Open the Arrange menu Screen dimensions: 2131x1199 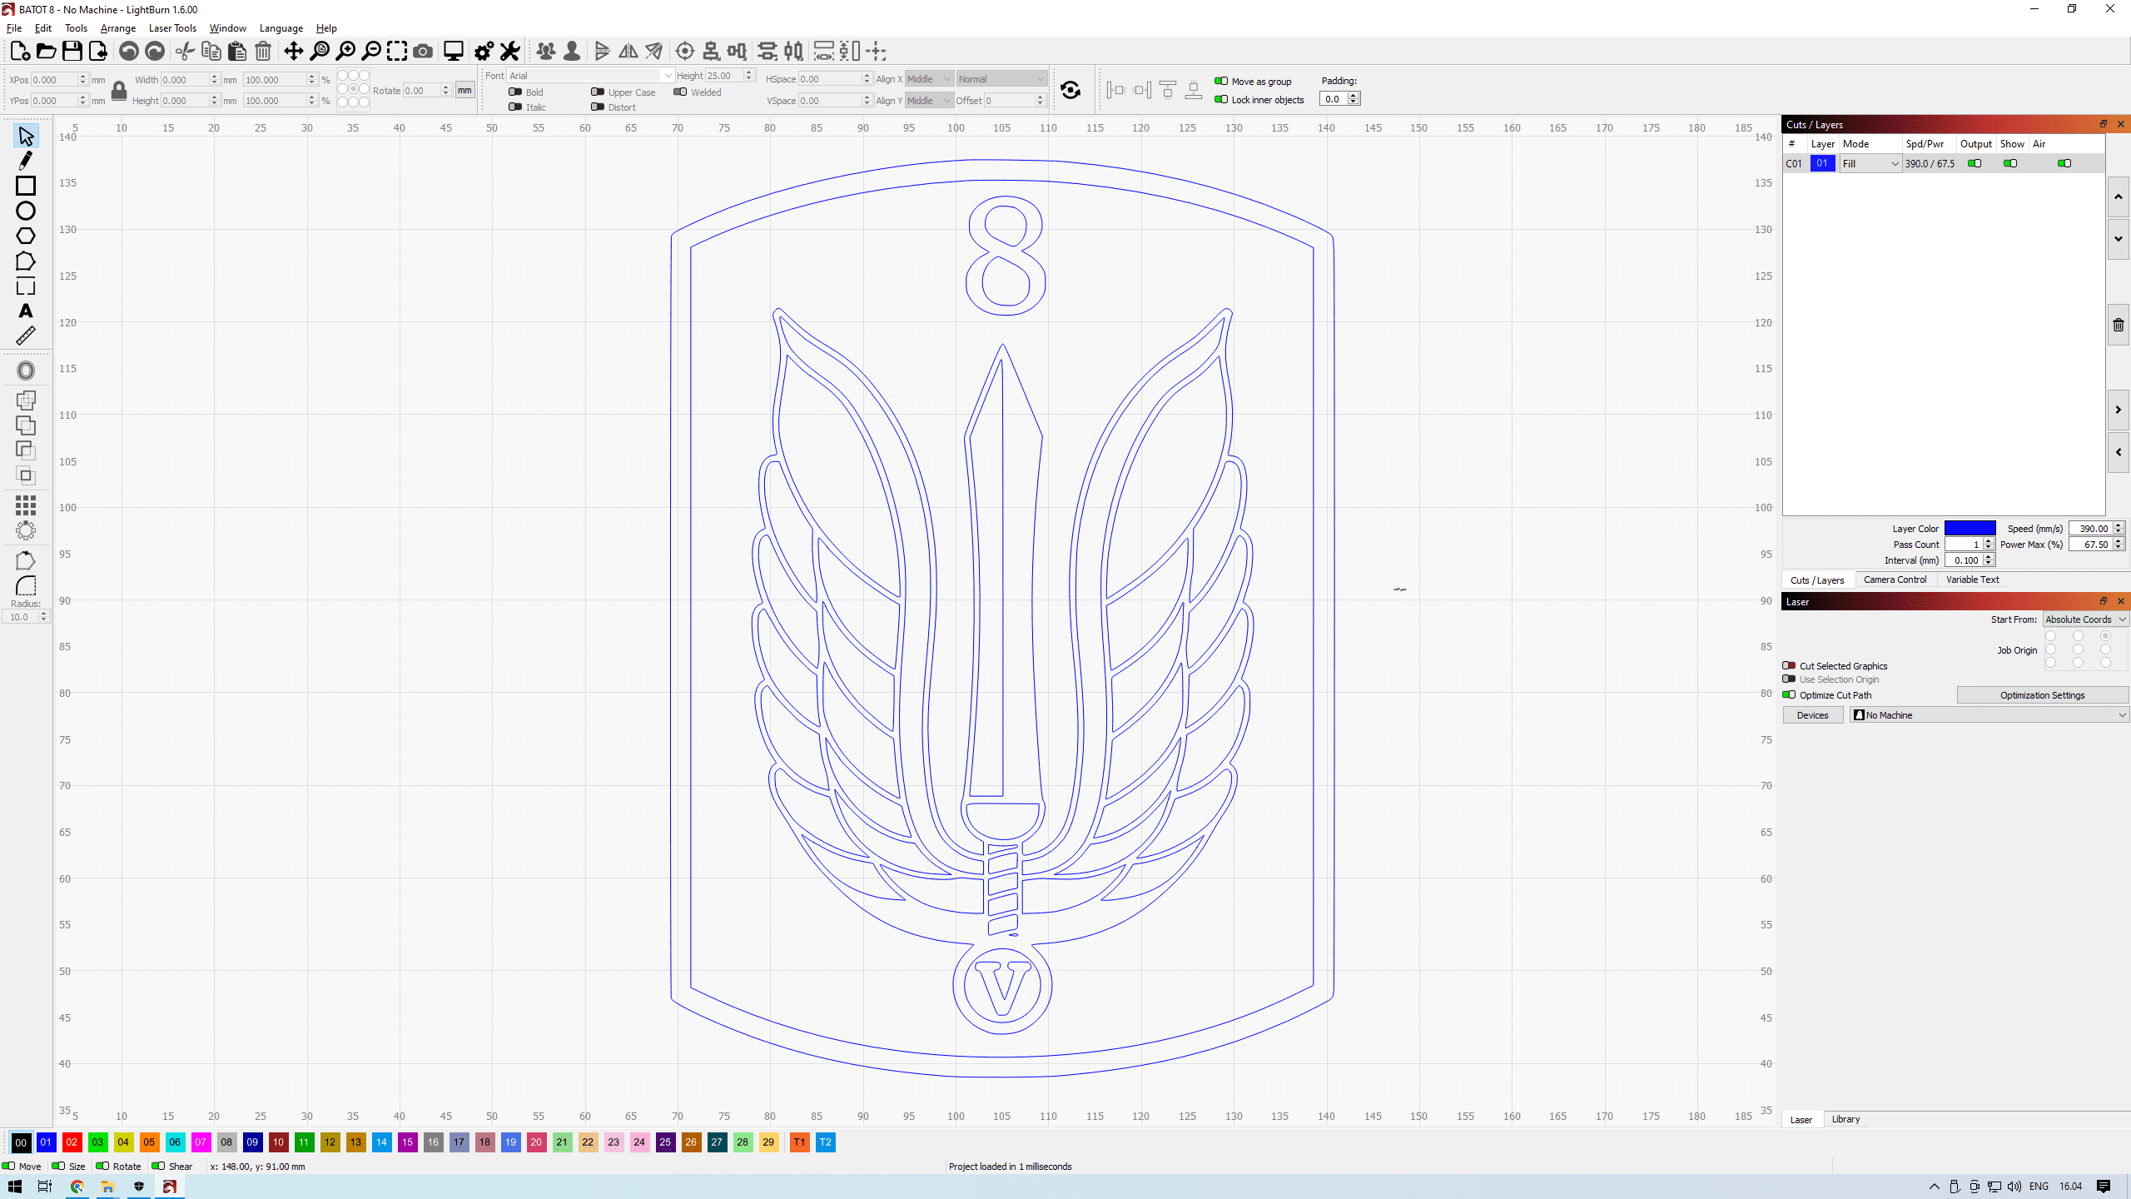coord(118,28)
